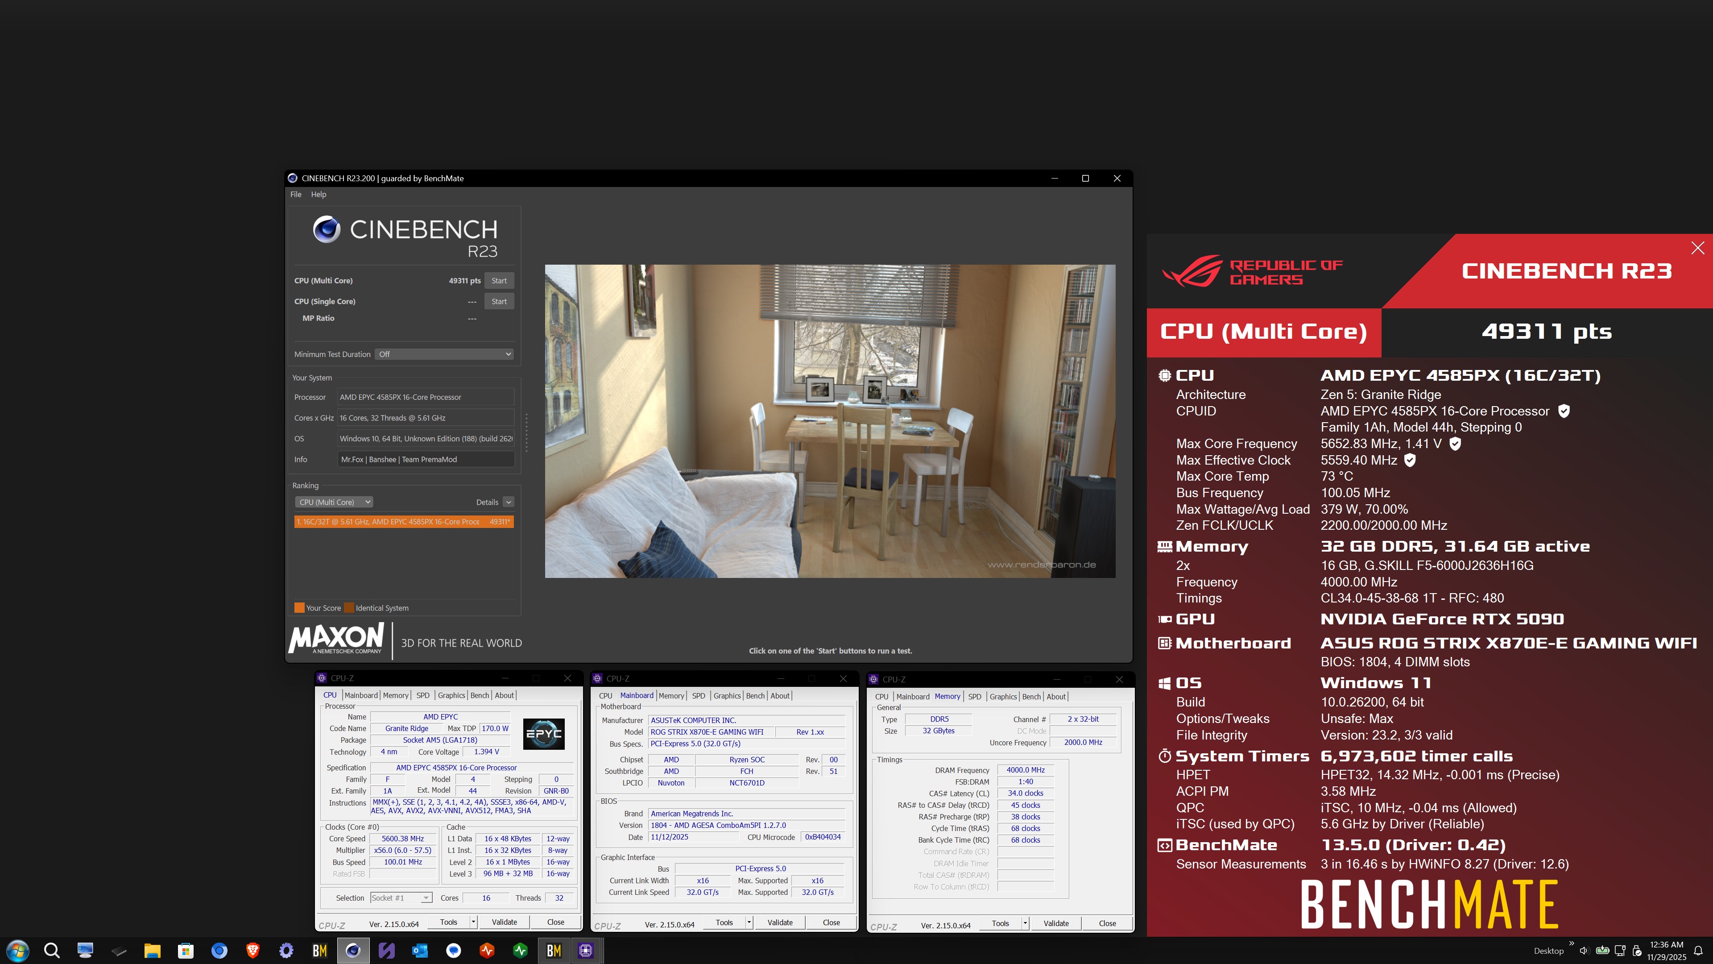Open Outlook from the taskbar
The width and height of the screenshot is (1713, 964).
coord(420,951)
